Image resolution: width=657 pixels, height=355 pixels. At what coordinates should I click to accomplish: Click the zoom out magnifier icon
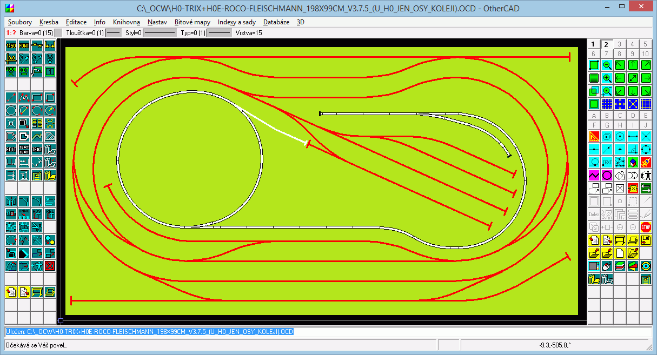point(607,65)
